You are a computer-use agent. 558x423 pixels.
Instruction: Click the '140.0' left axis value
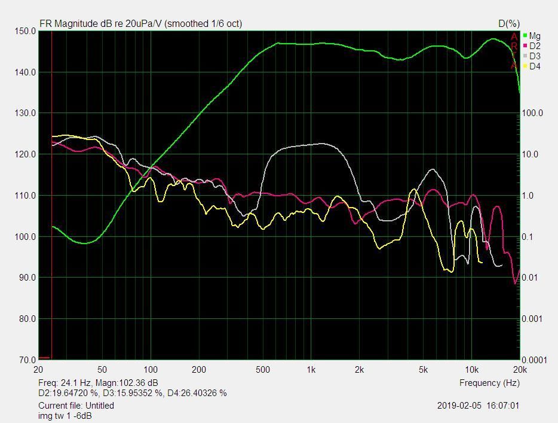[25, 72]
